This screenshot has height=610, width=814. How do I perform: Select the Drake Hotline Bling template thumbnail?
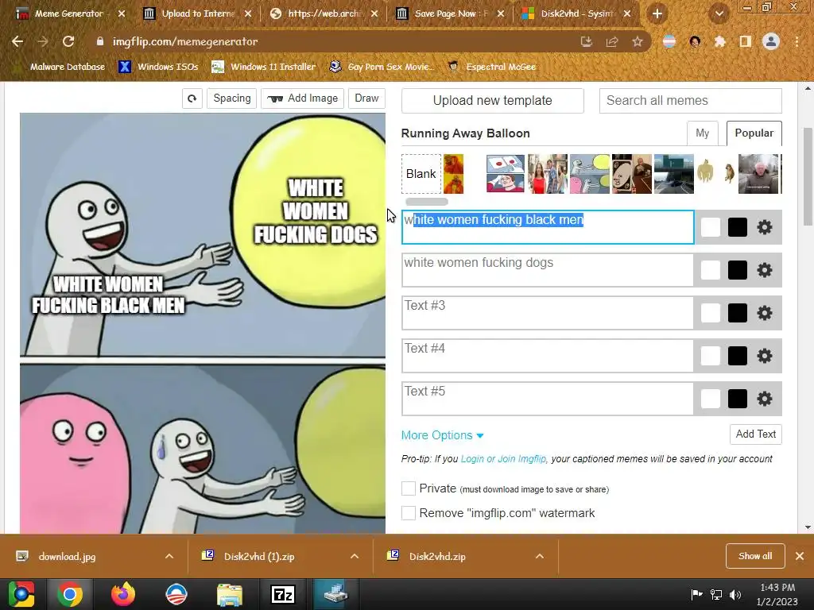[x=454, y=174]
